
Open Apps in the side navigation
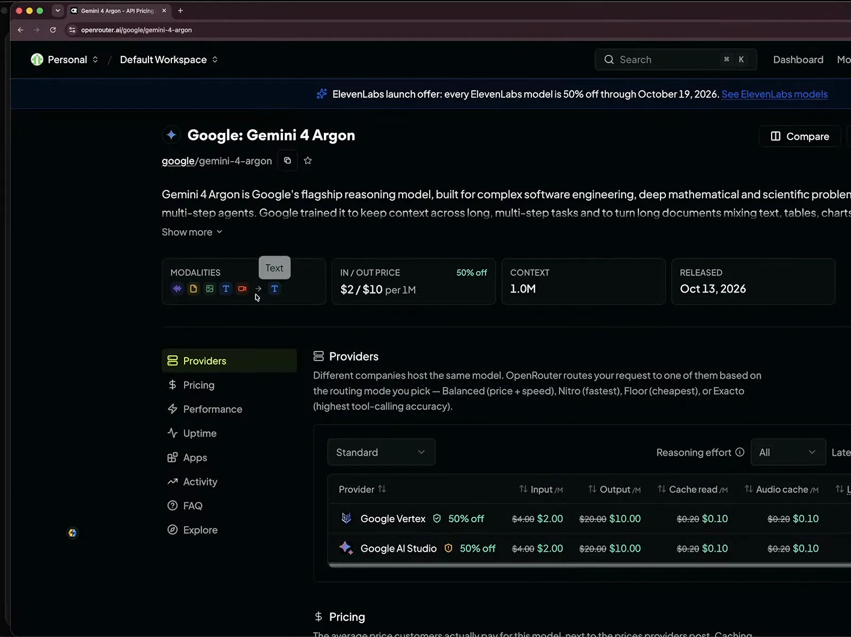[x=229, y=457]
